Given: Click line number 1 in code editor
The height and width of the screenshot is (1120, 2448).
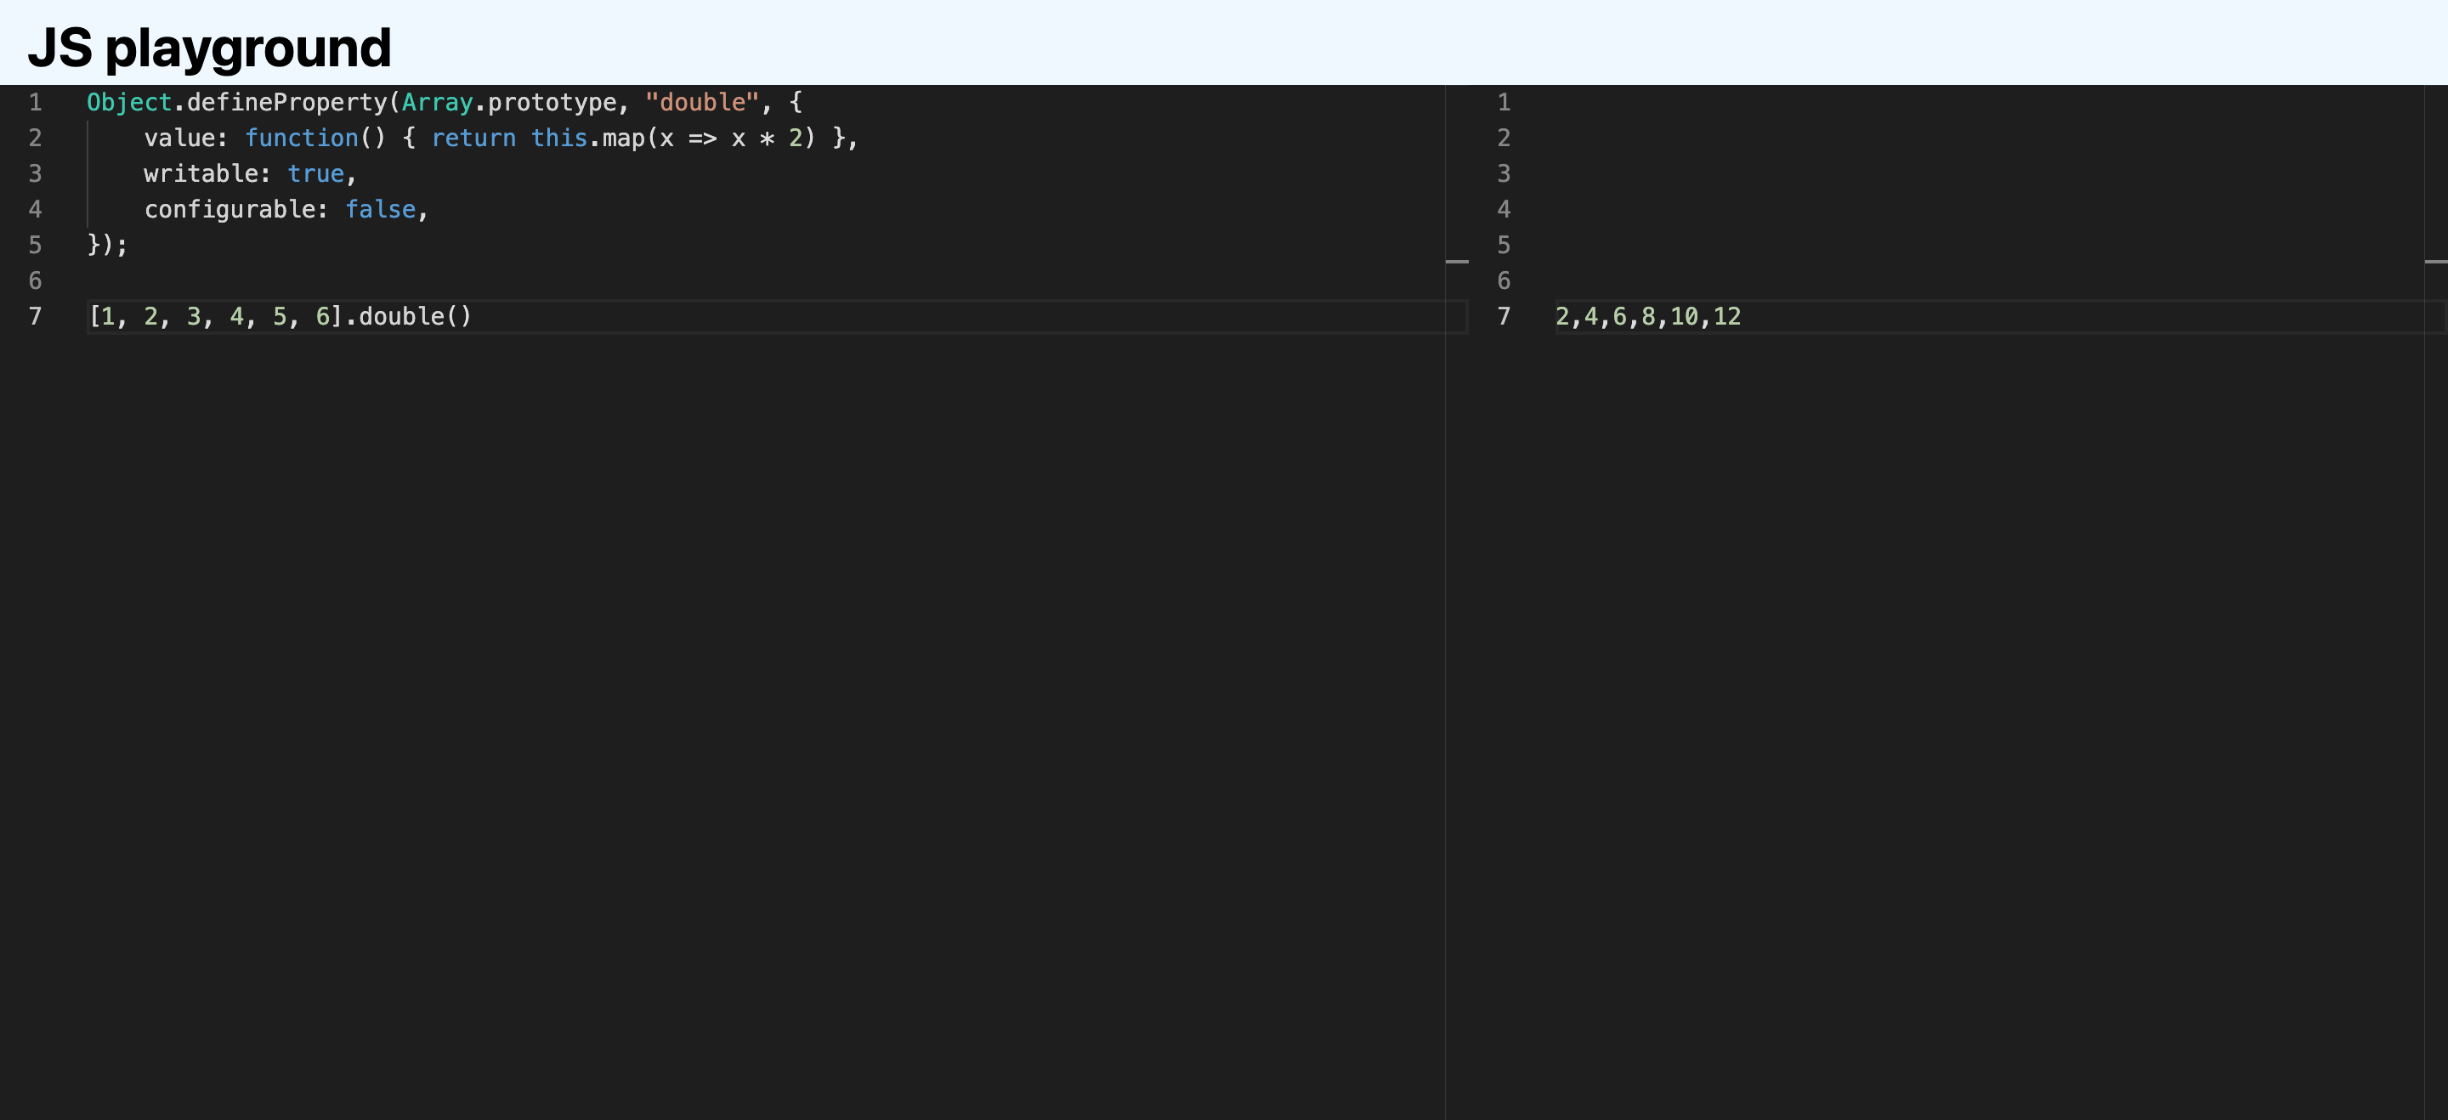Looking at the screenshot, I should (35, 103).
